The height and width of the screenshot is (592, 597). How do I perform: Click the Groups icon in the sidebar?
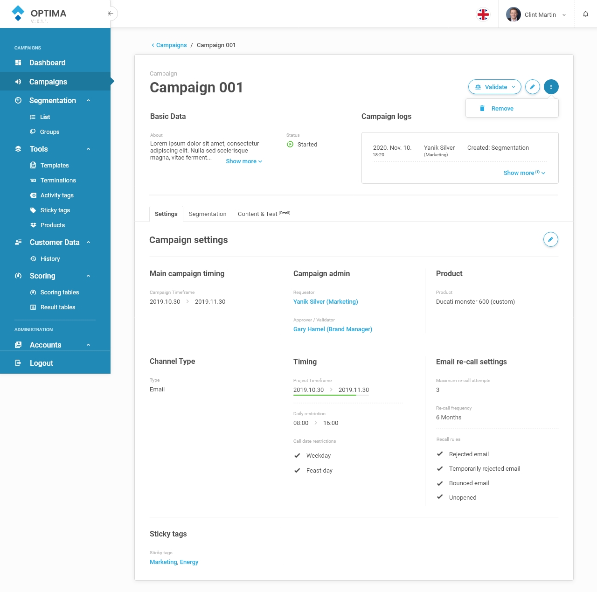33,132
